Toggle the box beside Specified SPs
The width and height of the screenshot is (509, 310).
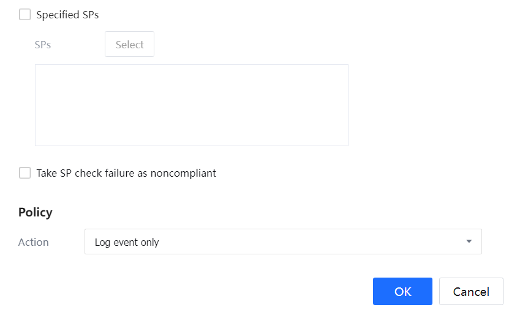point(25,15)
